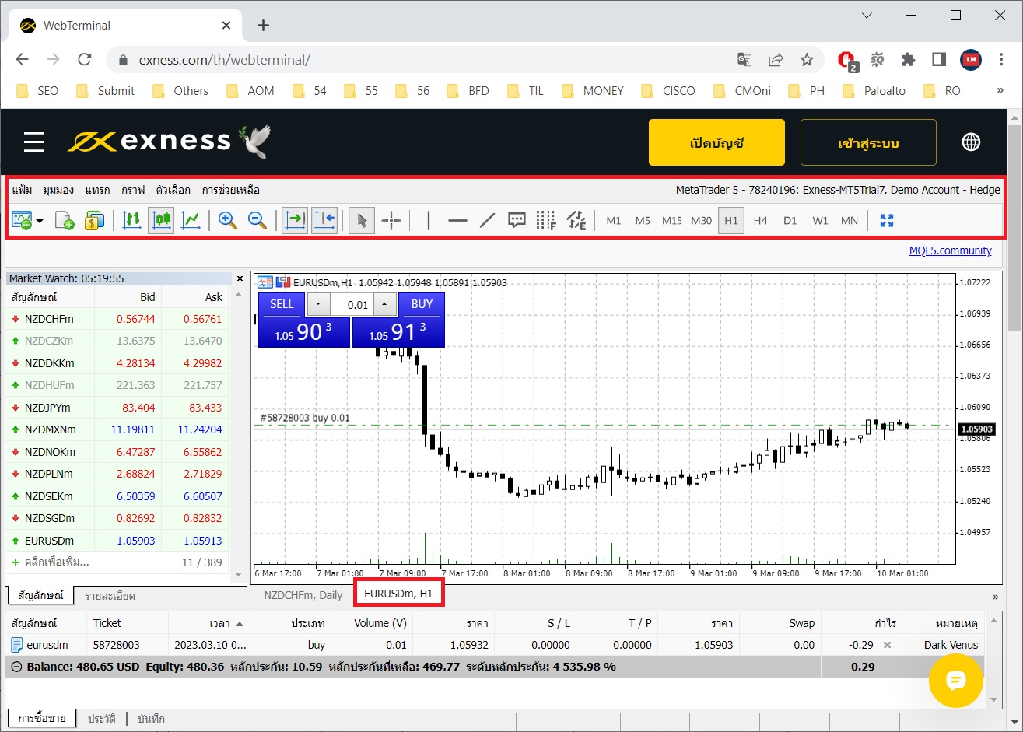Open the กราฟ menu
This screenshot has width=1023, height=732.
(133, 190)
